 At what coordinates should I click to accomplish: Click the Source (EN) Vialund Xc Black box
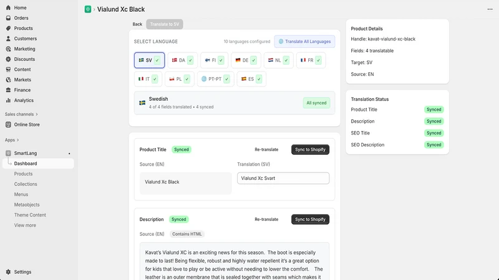point(185,183)
